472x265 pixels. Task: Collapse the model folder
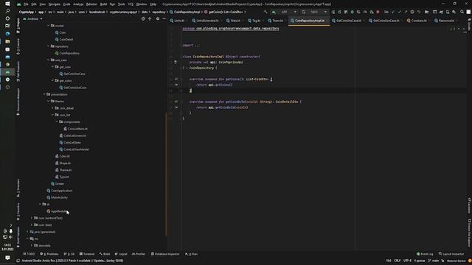pos(48,26)
